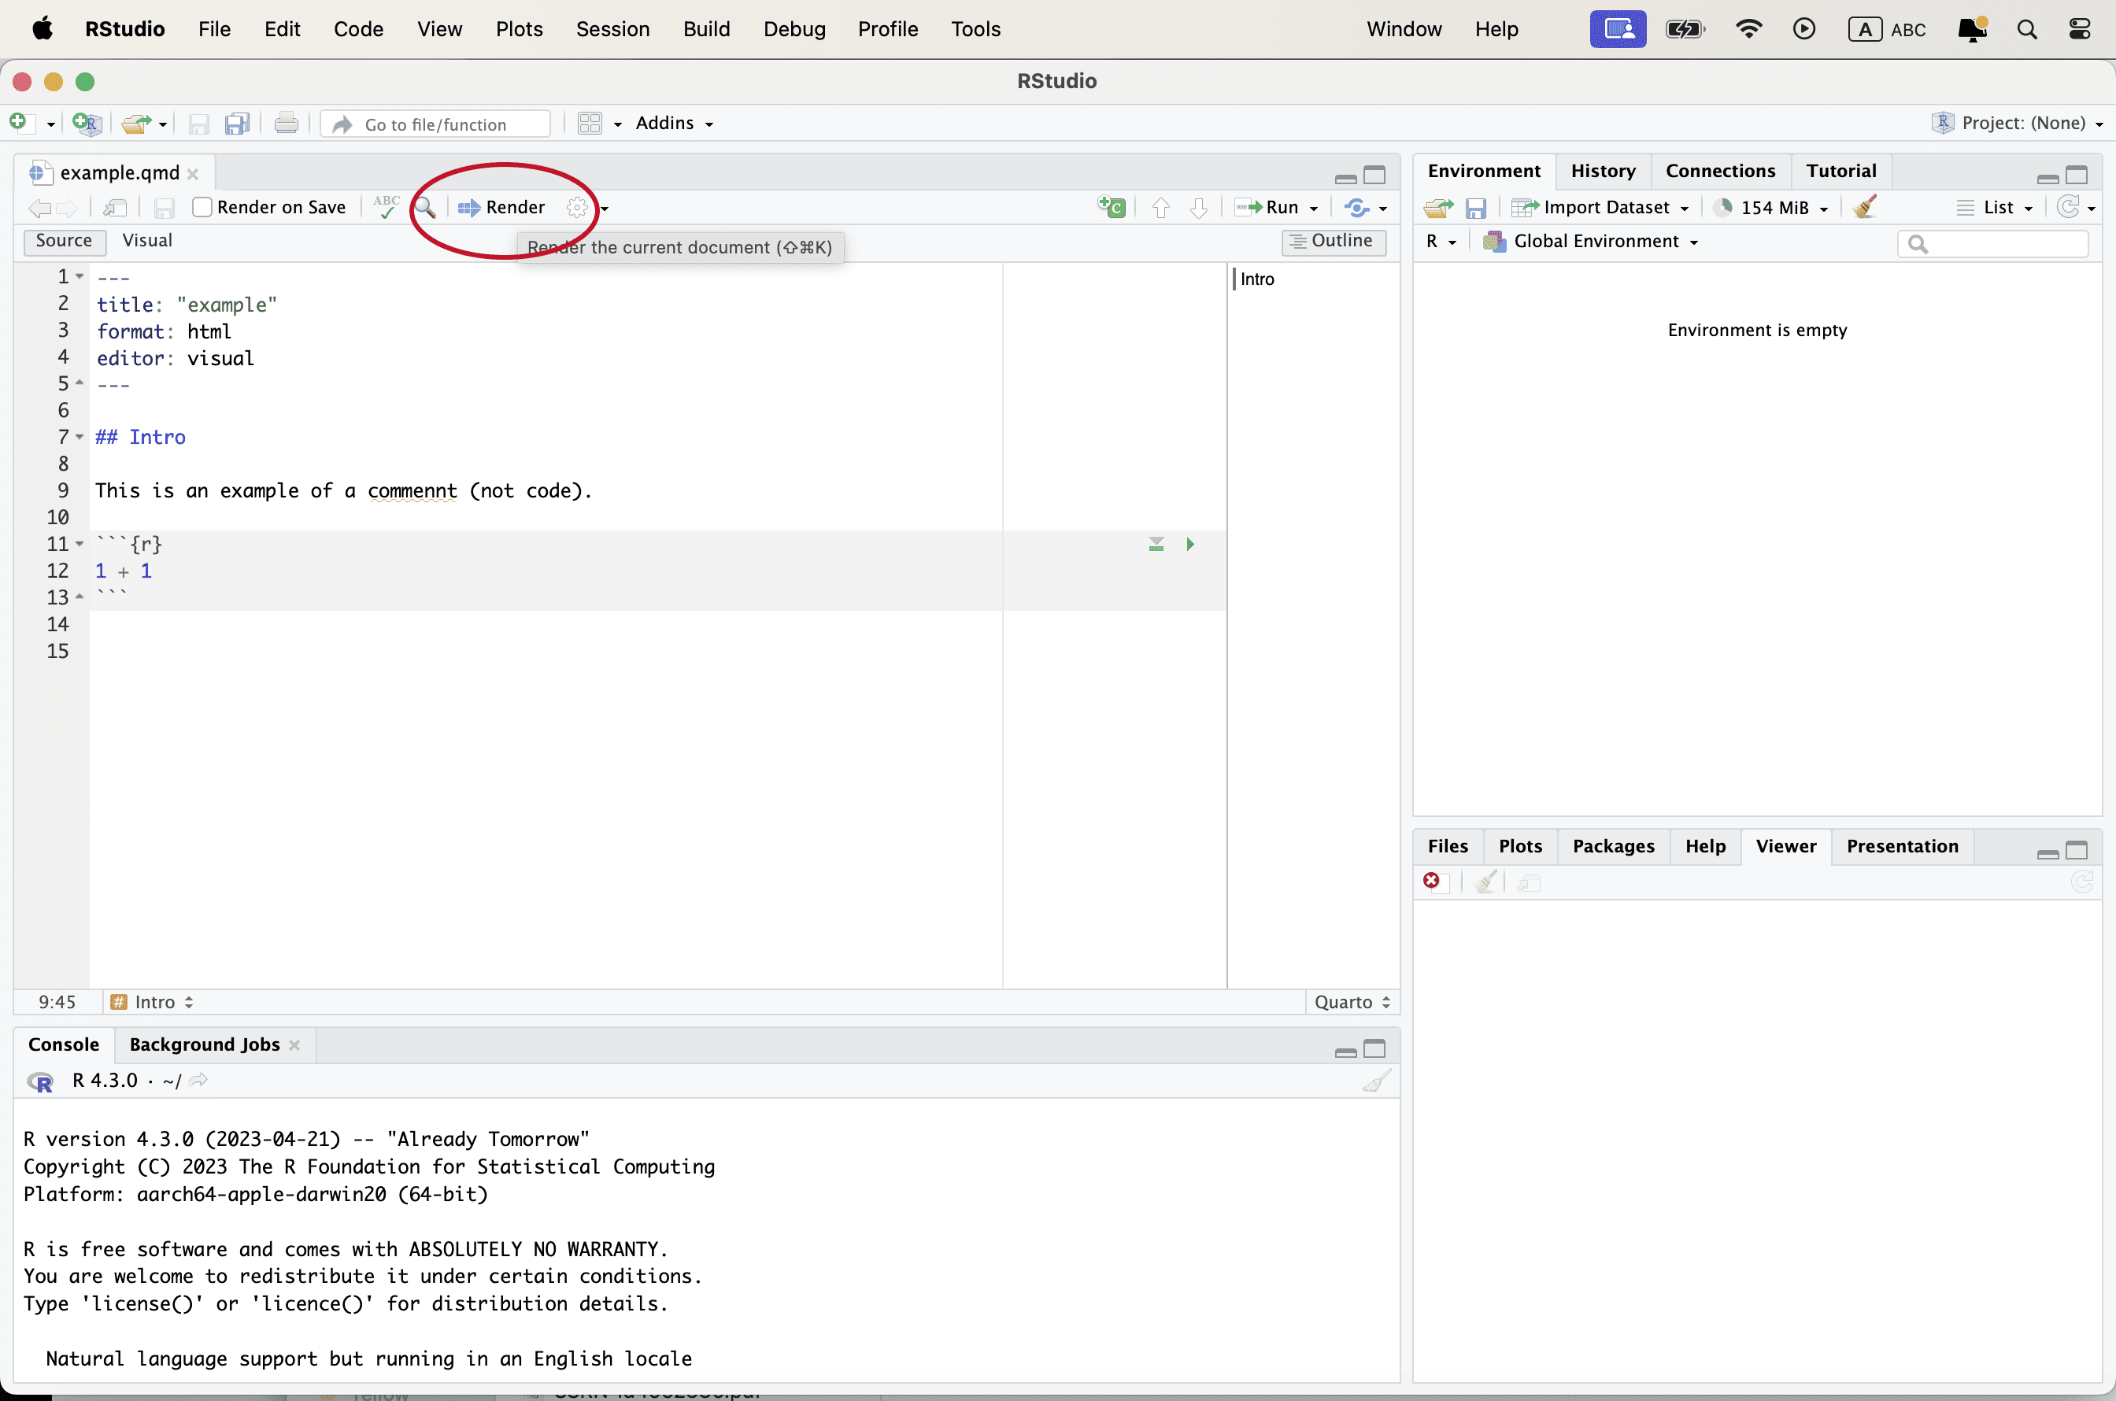Image resolution: width=2116 pixels, height=1401 pixels.
Task: Open the Session menu
Action: (612, 28)
